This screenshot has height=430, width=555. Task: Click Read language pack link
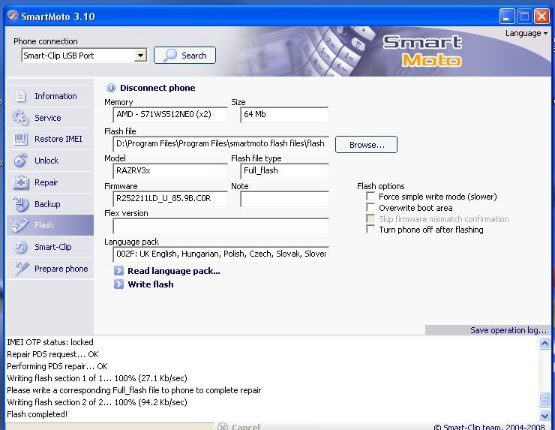[x=174, y=271]
